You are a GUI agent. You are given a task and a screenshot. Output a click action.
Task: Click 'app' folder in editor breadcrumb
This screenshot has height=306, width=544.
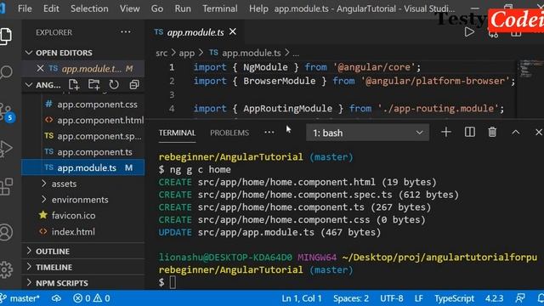tap(187, 53)
